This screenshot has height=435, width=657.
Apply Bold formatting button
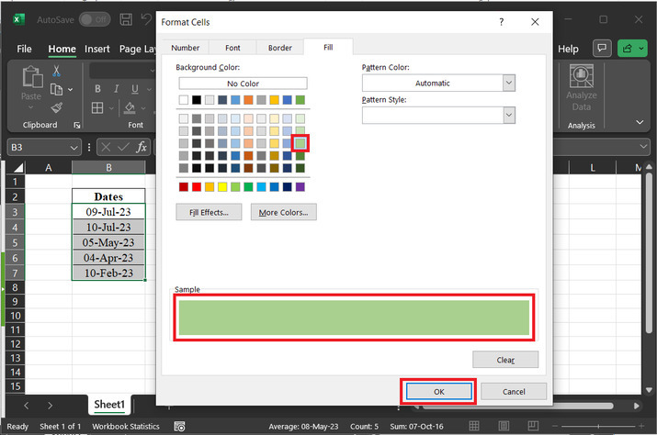pyautogui.click(x=97, y=89)
